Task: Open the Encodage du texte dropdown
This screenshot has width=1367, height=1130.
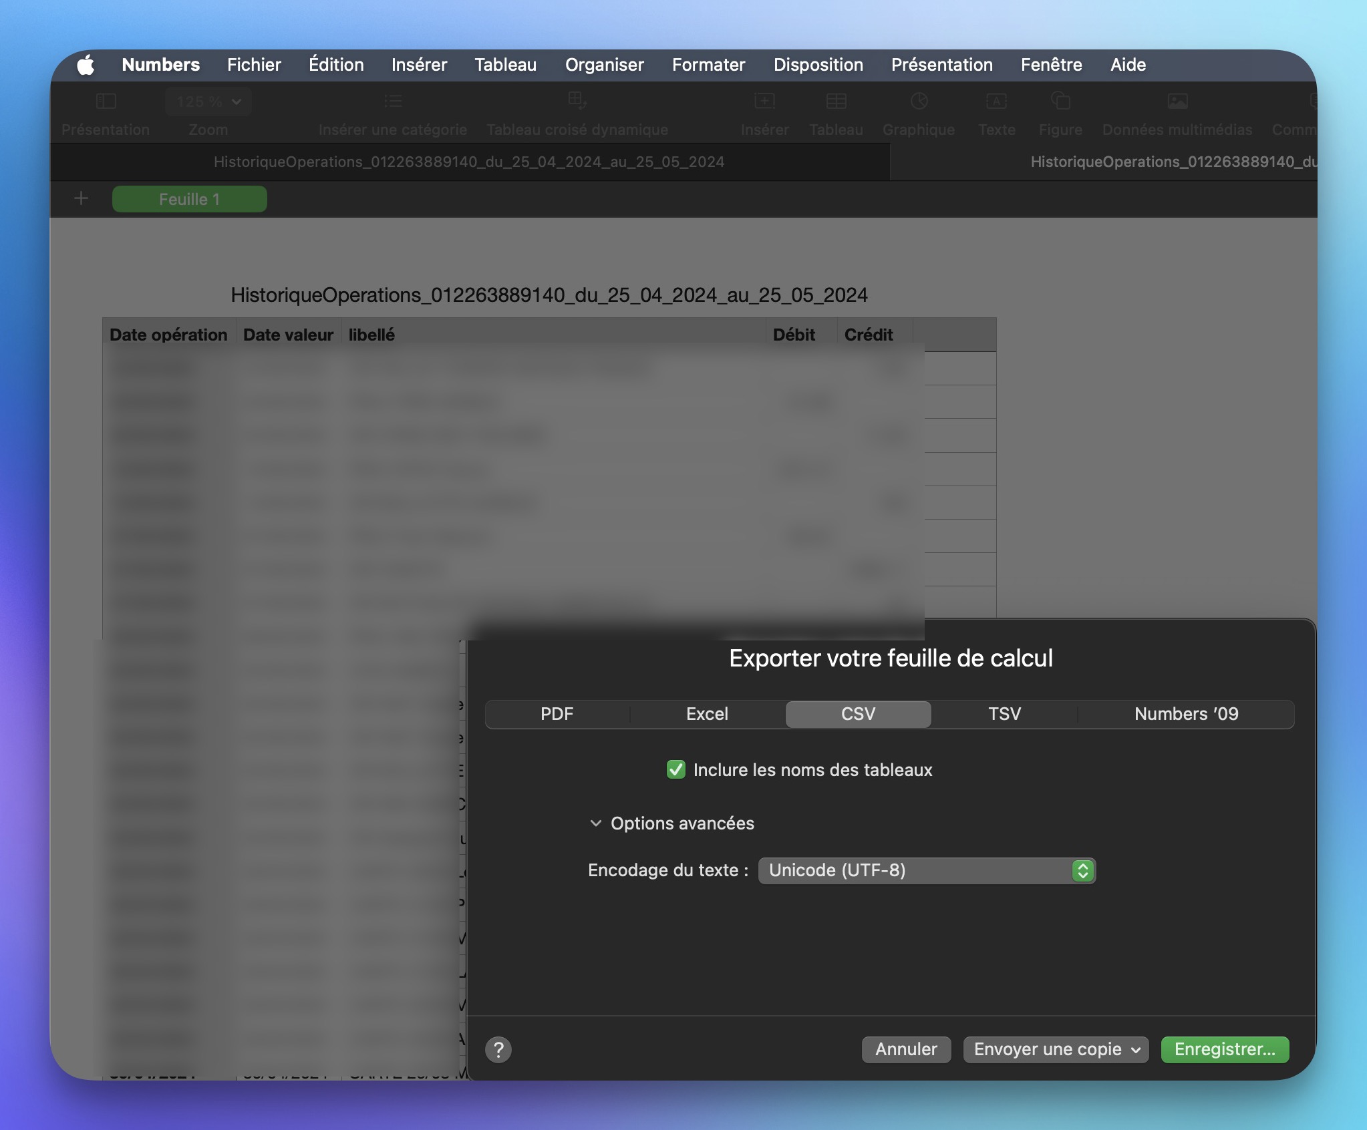Action: (927, 870)
